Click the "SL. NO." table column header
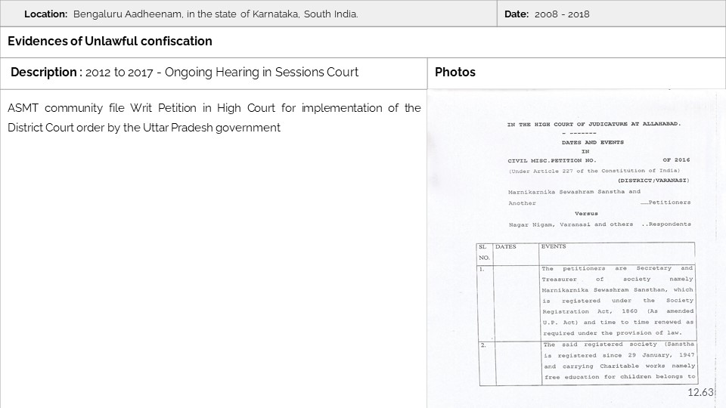The width and height of the screenshot is (726, 408). click(x=483, y=252)
